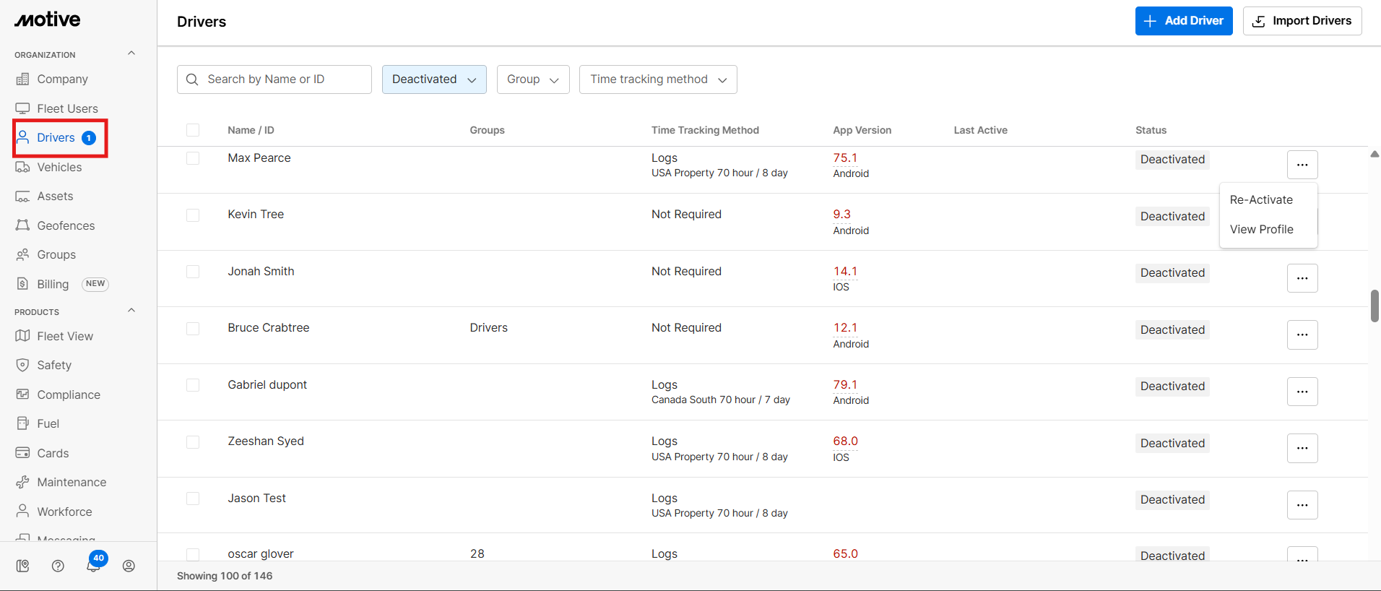Collapse the Organization section chevron
This screenshot has height=591, width=1381.
(131, 53)
